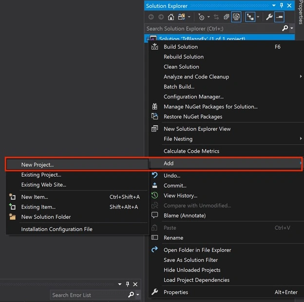Pin the Solution Explorer panel
304x302 pixels.
[282, 5]
